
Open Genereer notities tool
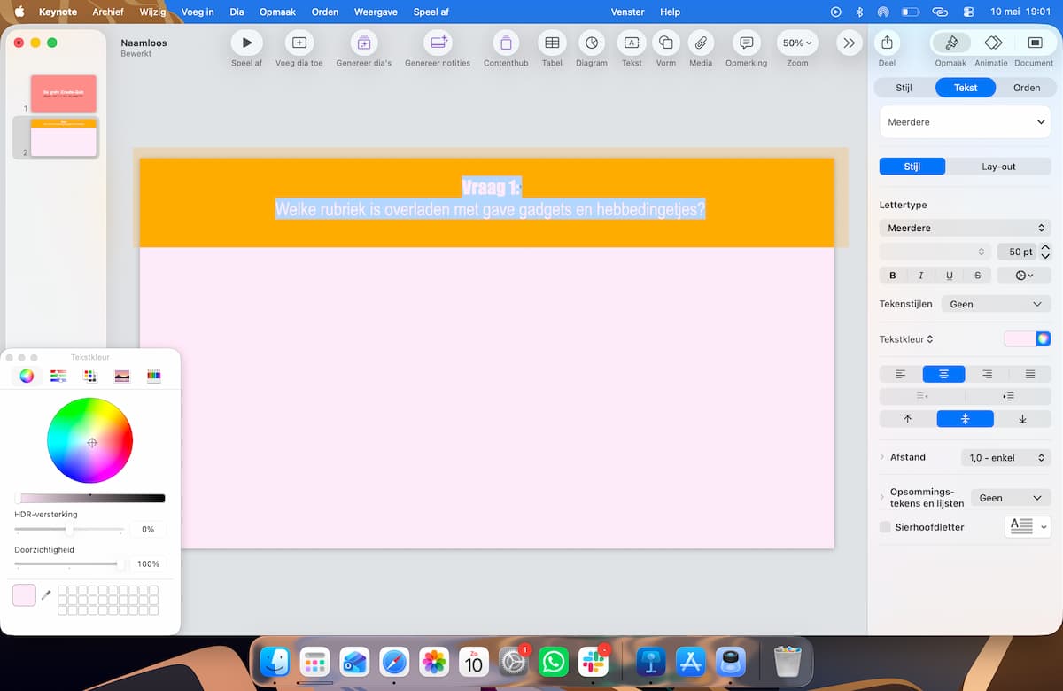pos(438,43)
